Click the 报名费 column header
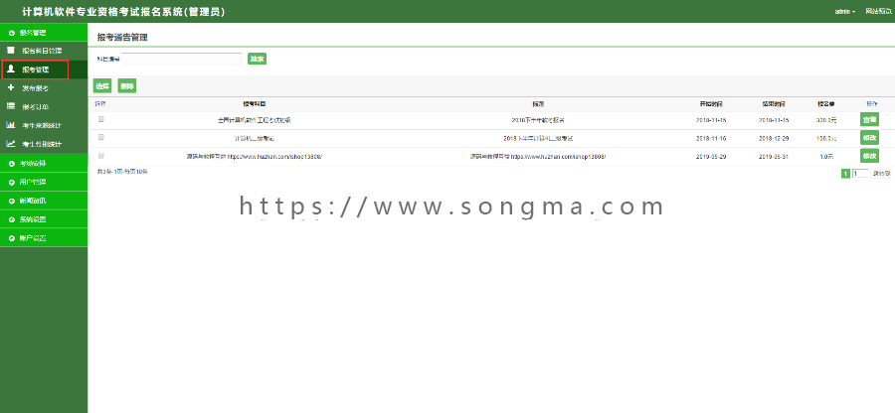Viewport: 895px width, 413px height. (826, 104)
